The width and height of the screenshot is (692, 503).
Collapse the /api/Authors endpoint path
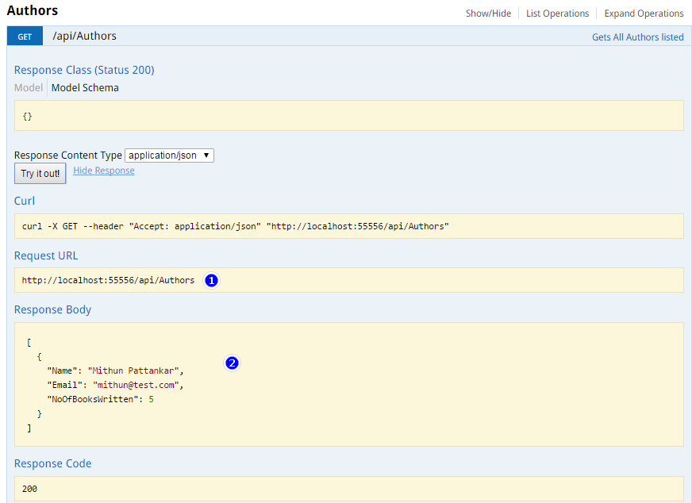pos(84,36)
